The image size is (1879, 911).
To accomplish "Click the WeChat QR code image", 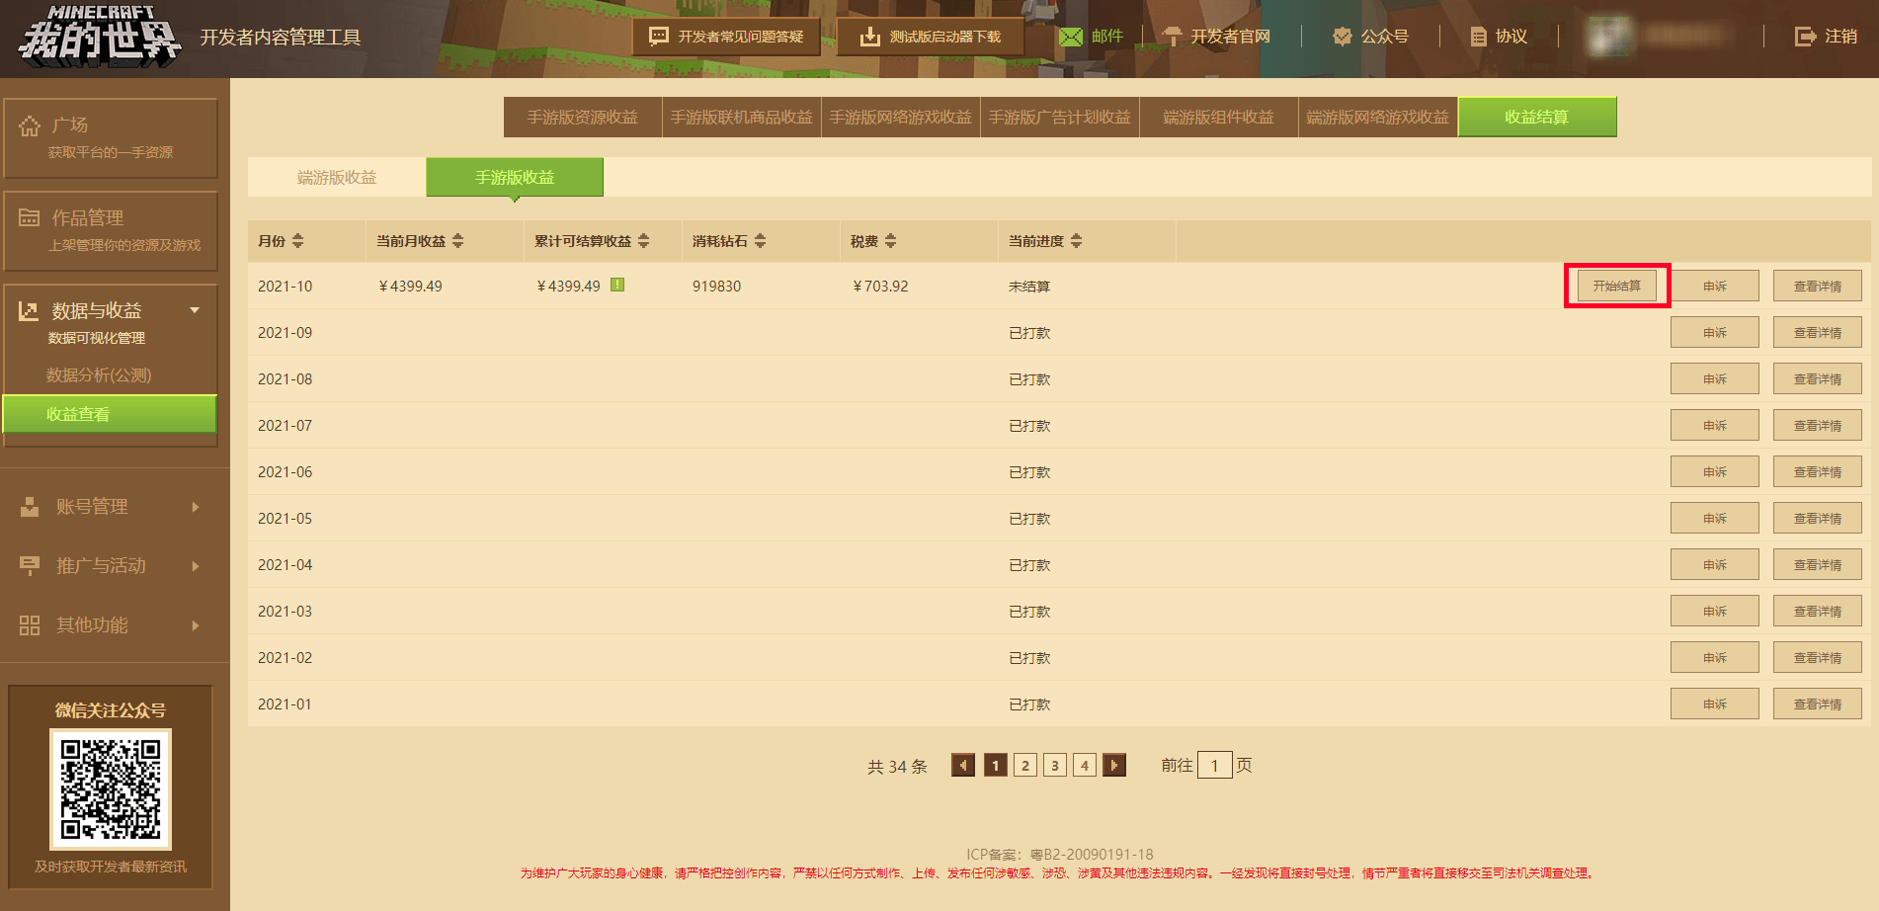I will tap(111, 789).
